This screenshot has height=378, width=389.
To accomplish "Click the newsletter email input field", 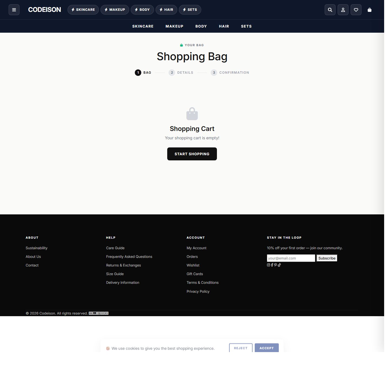I will (291, 258).
